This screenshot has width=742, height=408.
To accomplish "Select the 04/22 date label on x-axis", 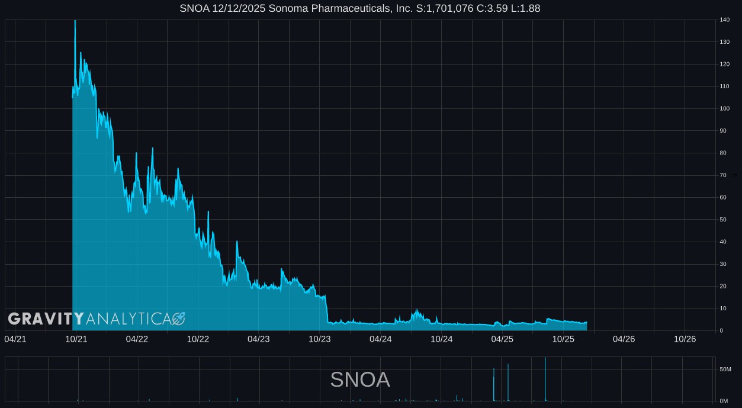I will pos(137,339).
